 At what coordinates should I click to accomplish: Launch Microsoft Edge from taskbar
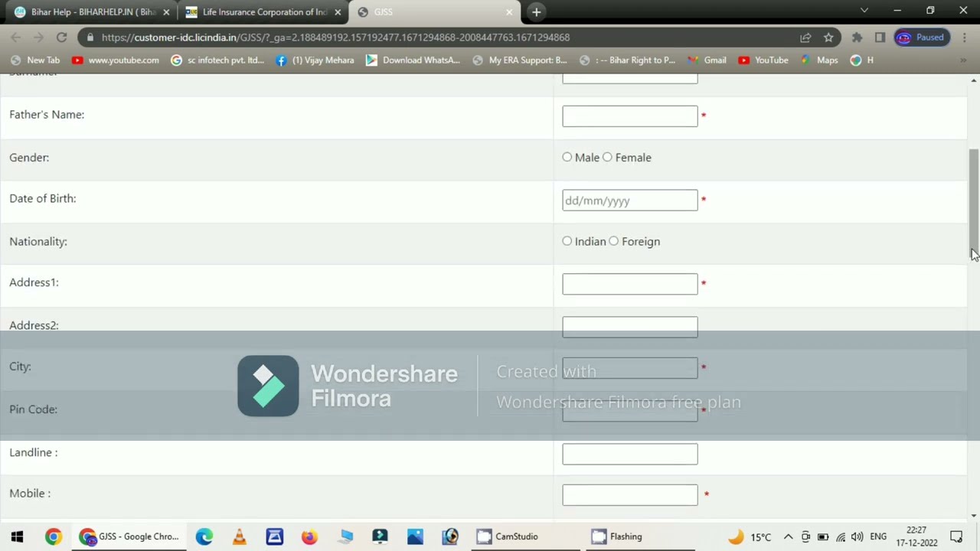point(204,536)
